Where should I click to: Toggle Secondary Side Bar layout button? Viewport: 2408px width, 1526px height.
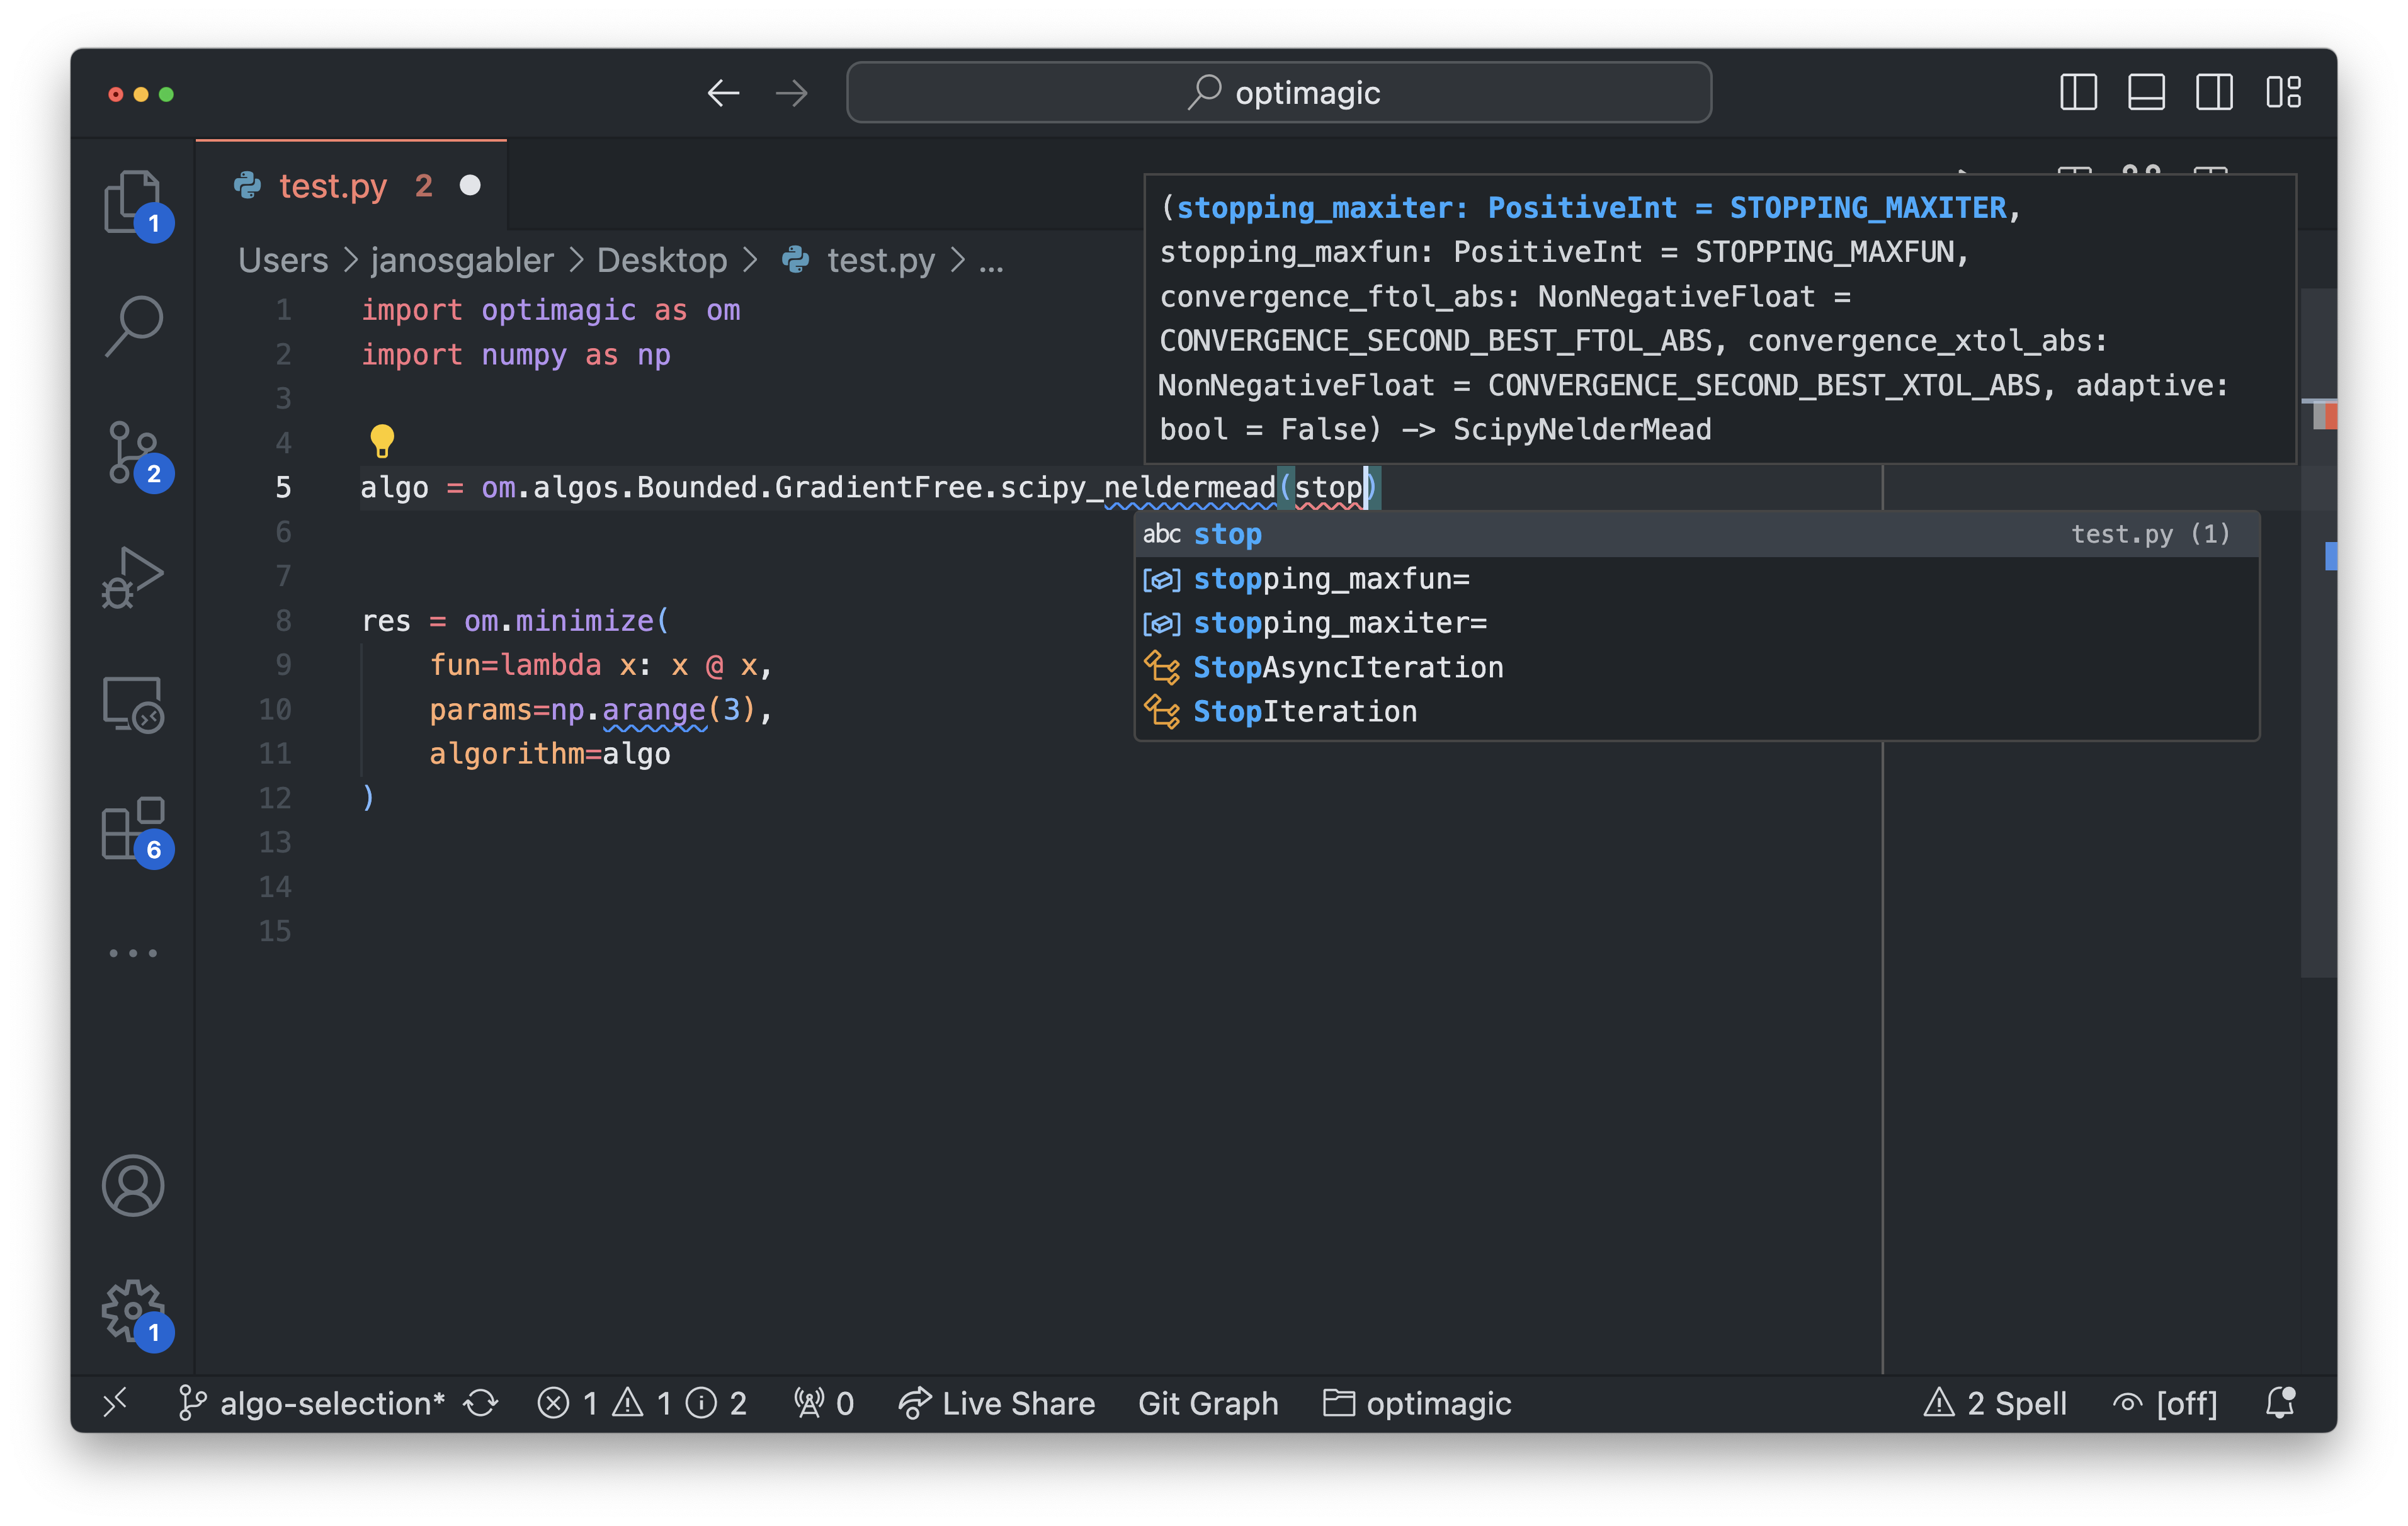tap(2214, 93)
